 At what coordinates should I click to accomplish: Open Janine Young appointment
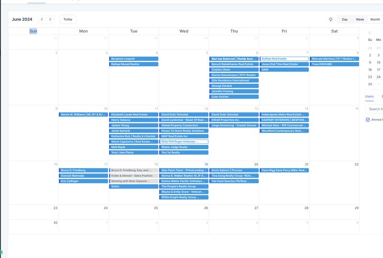(x=134, y=125)
